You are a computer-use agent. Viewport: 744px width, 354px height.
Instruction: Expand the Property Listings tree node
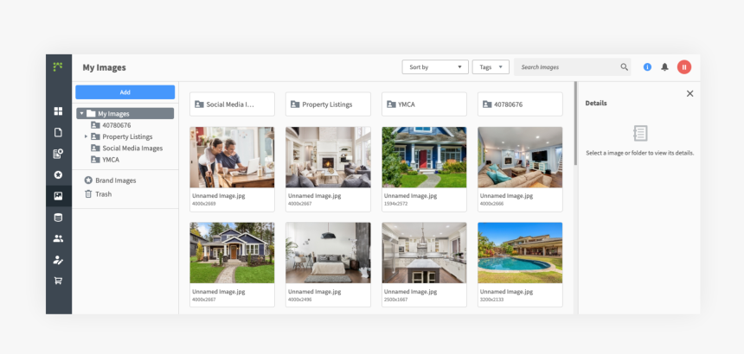click(86, 136)
